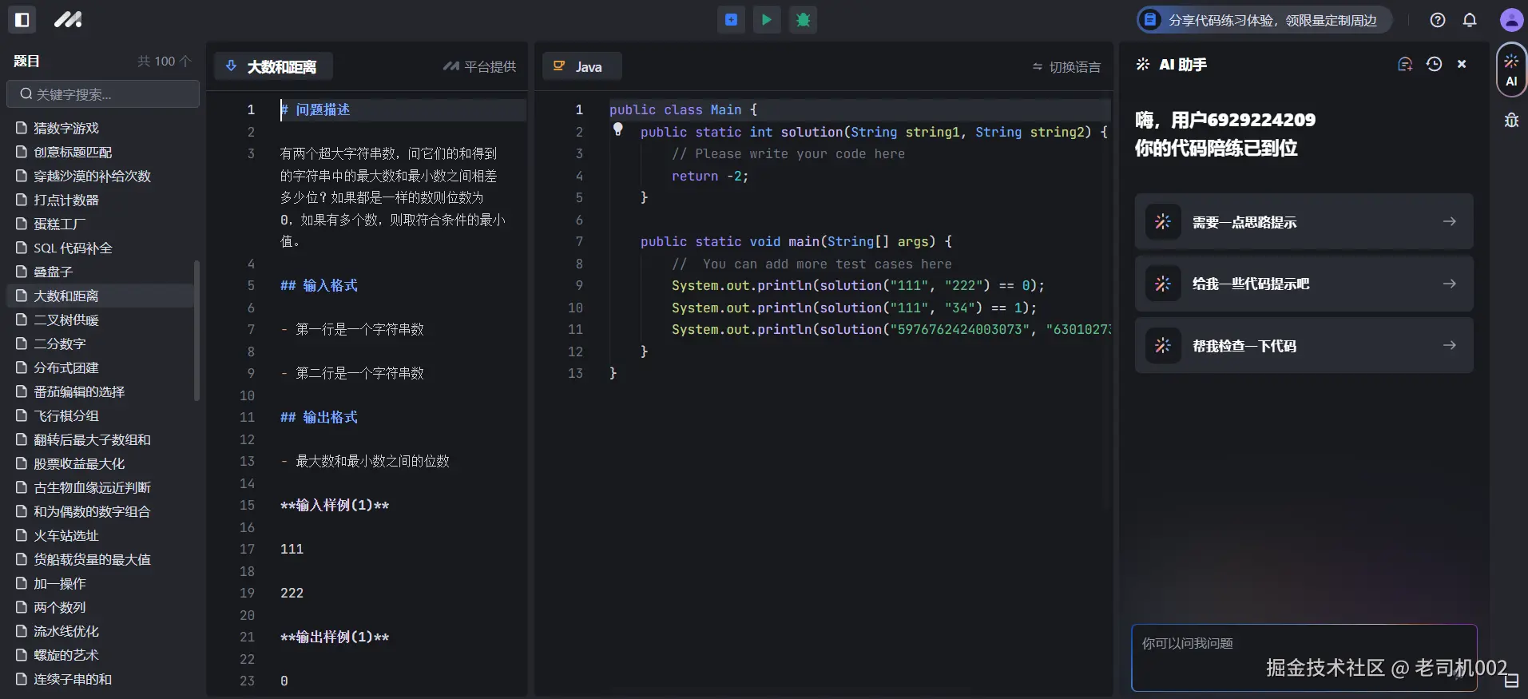This screenshot has width=1528, height=699.
Task: Open AI assistant chat history
Action: (x=1434, y=65)
